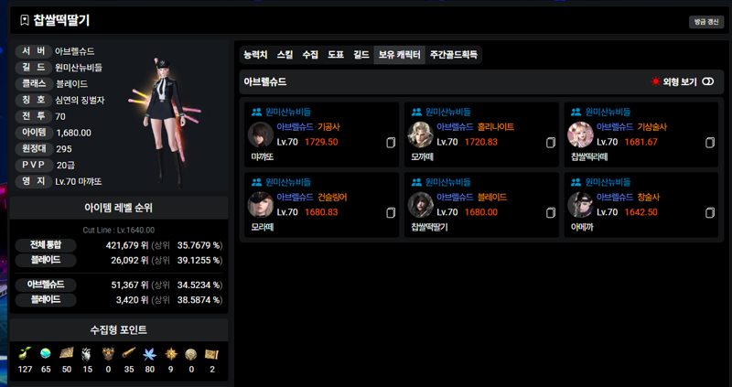This screenshot has height=387, width=732.
Task: Click the 블레이드 찹쌀떡딸기 portrait thumbnail
Action: (x=421, y=205)
